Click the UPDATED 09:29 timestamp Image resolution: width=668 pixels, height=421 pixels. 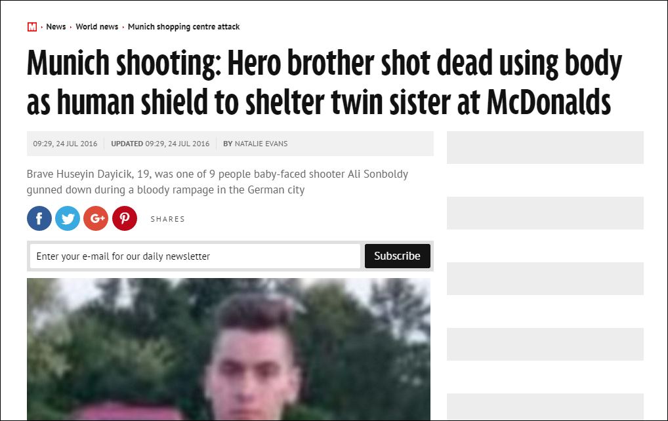tap(160, 144)
